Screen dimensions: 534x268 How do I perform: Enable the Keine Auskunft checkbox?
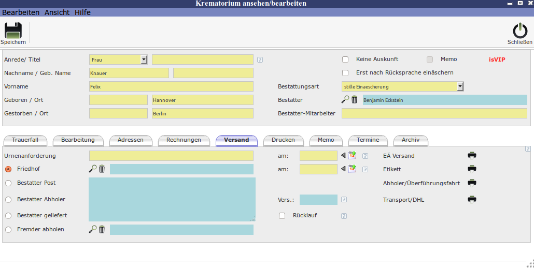[345, 59]
